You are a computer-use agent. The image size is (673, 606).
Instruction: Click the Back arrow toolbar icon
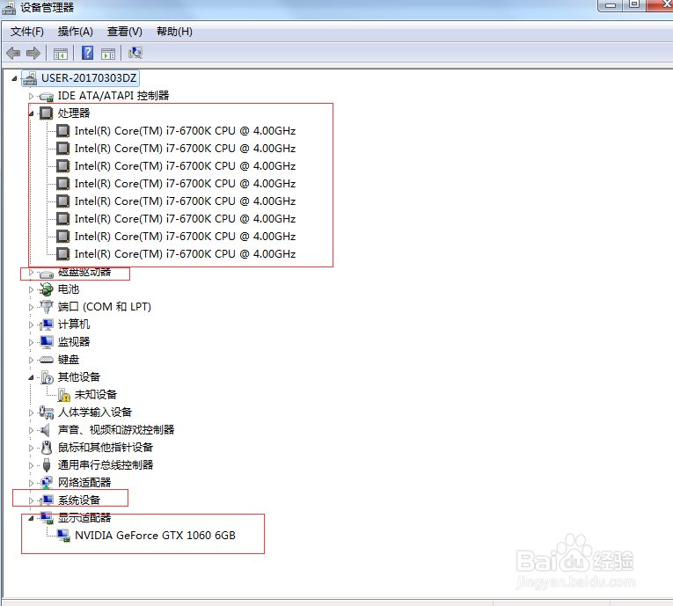(x=13, y=54)
